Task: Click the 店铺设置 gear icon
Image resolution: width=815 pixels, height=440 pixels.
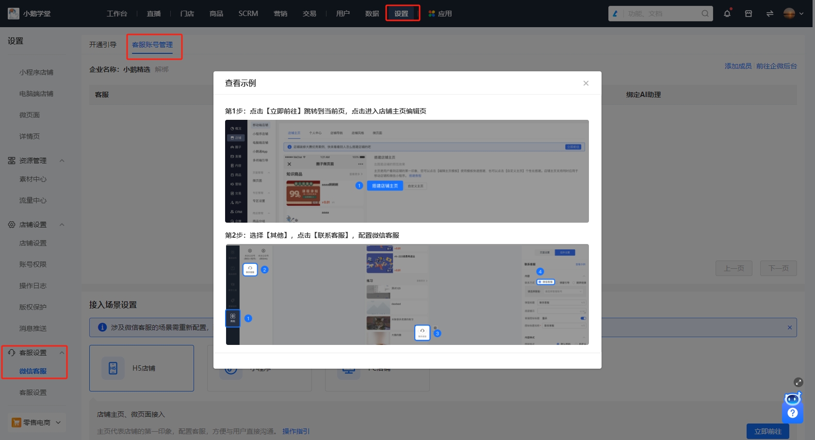Action: pos(12,225)
